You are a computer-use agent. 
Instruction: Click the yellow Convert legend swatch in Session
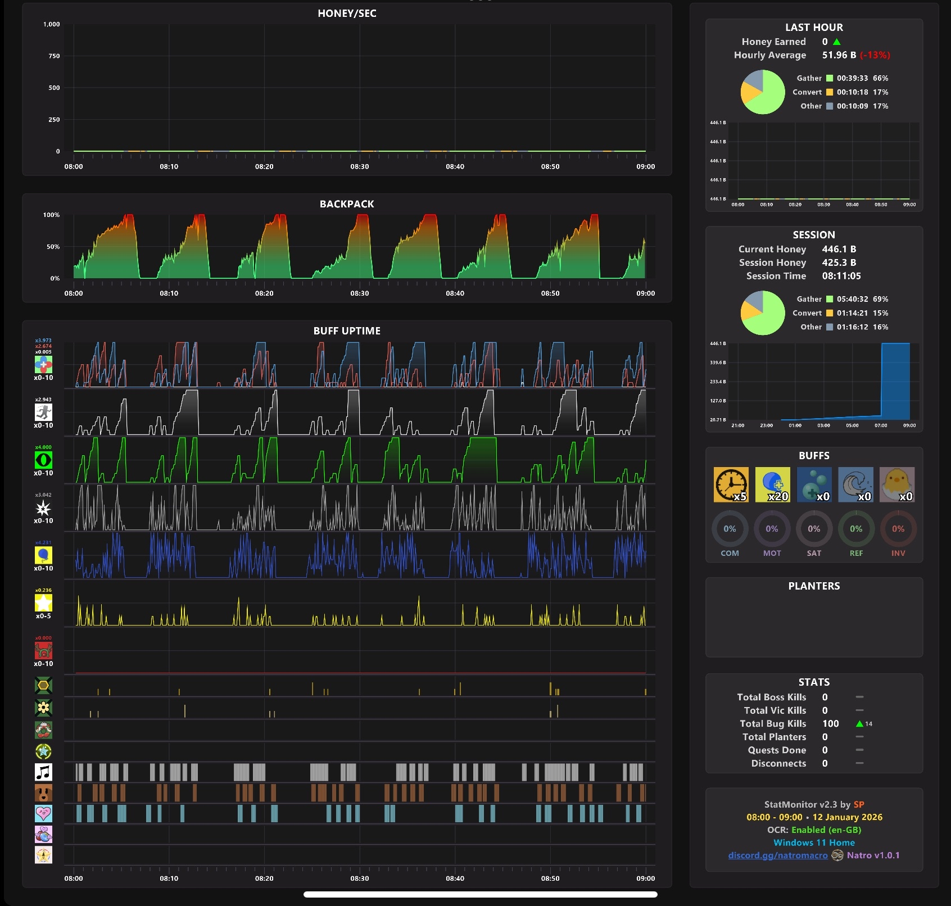tap(830, 313)
